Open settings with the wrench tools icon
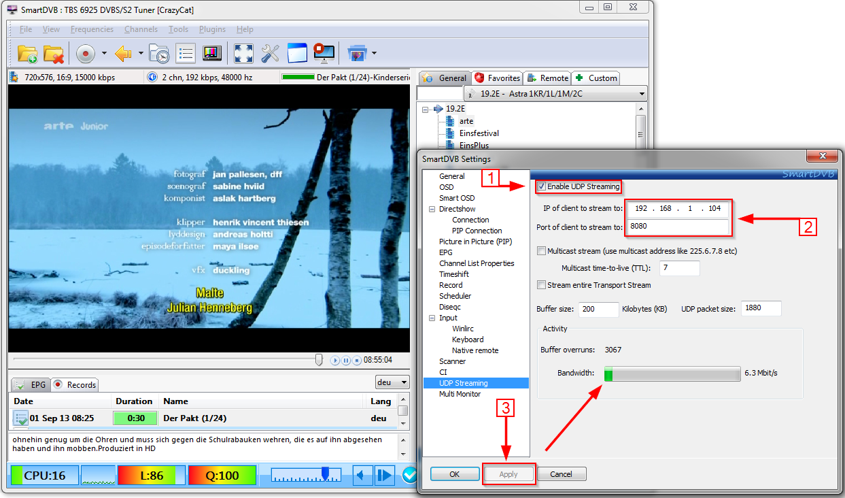This screenshot has width=845, height=498. (x=270, y=54)
